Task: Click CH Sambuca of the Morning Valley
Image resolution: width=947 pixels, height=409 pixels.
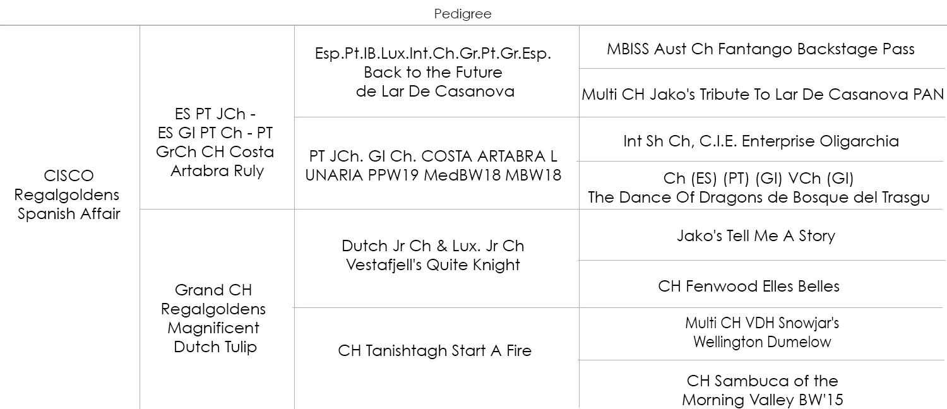Action: (762, 391)
